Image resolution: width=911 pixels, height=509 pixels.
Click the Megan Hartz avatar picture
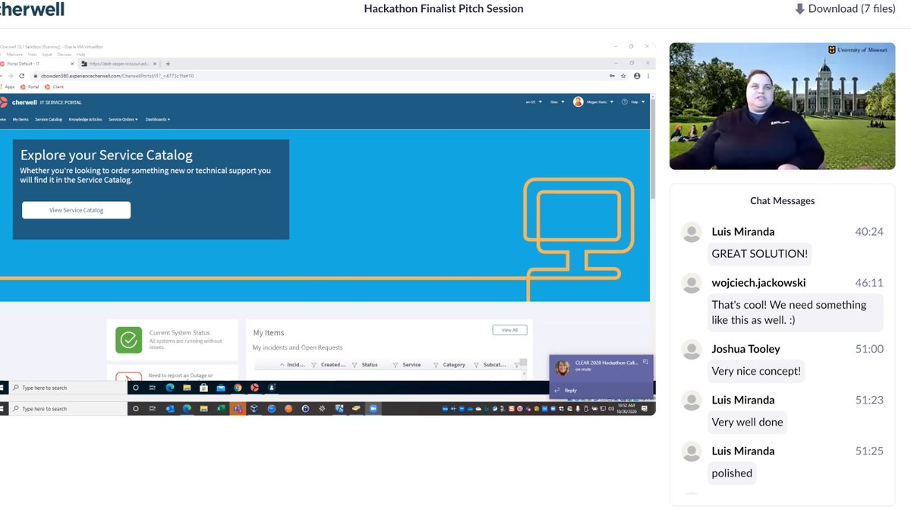pyautogui.click(x=578, y=102)
